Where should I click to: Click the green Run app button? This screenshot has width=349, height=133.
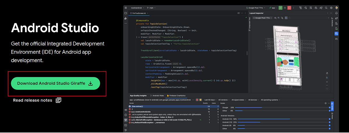click(x=280, y=8)
